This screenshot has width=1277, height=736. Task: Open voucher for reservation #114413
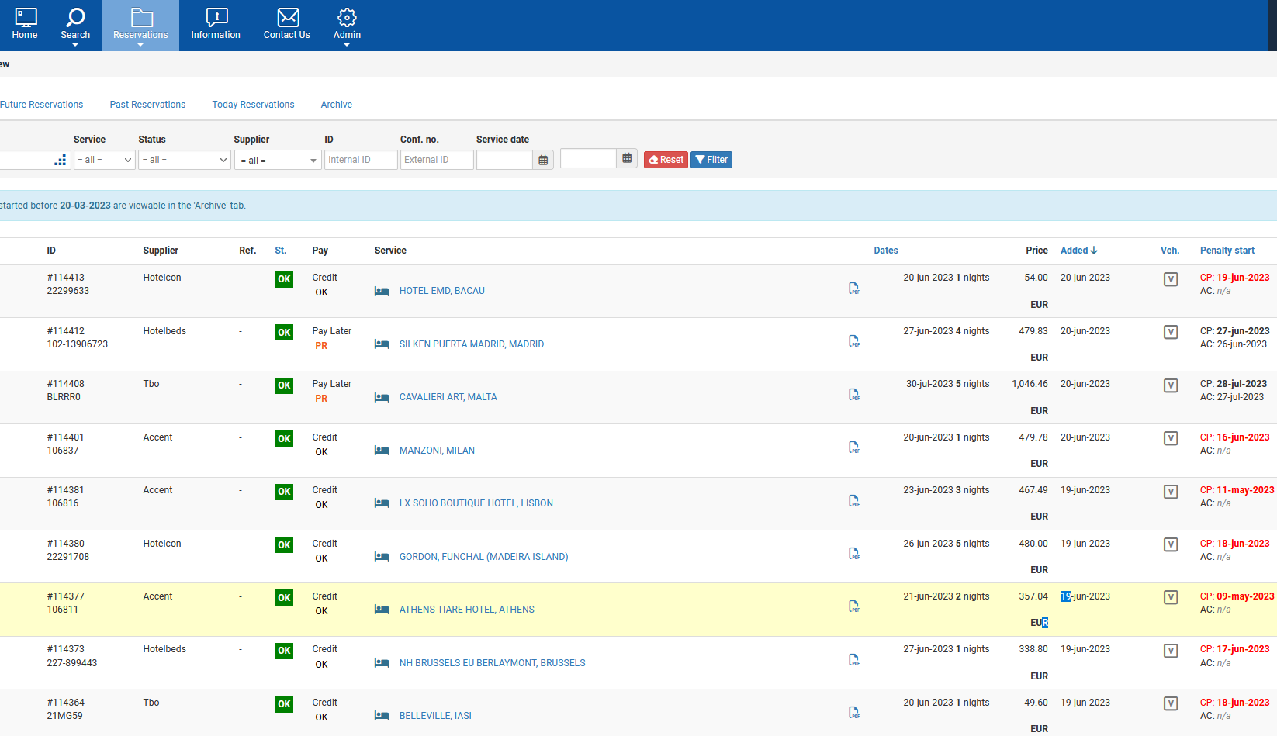(x=1171, y=279)
